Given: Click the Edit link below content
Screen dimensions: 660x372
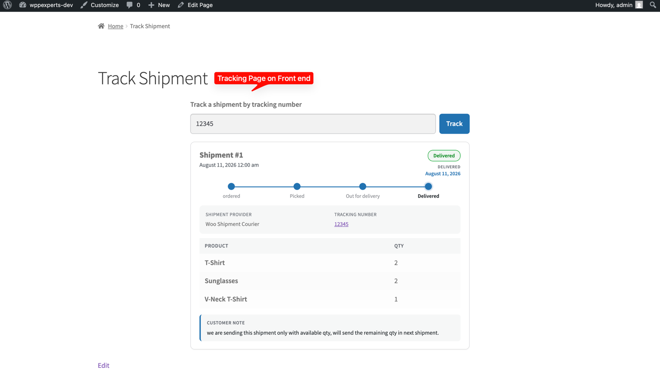Looking at the screenshot, I should tap(104, 365).
